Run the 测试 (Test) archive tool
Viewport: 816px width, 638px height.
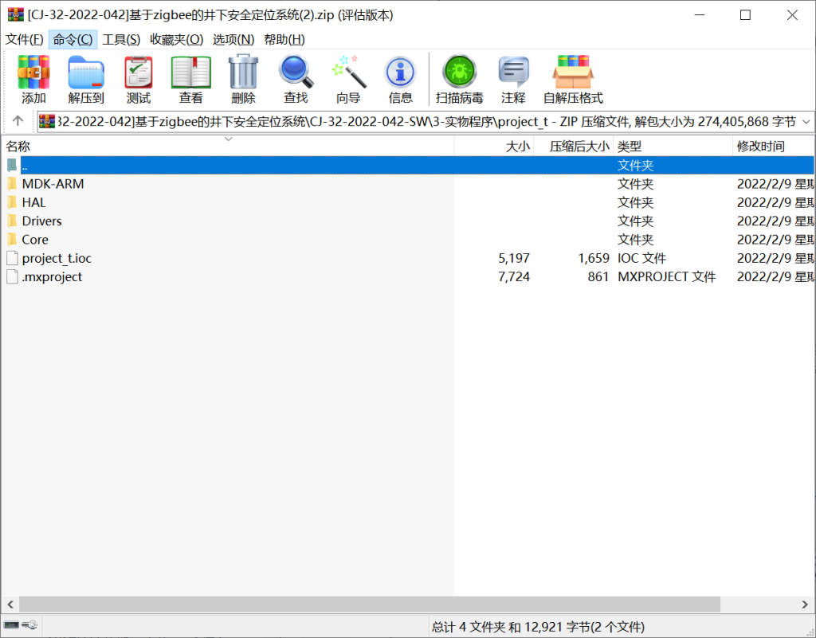point(139,80)
